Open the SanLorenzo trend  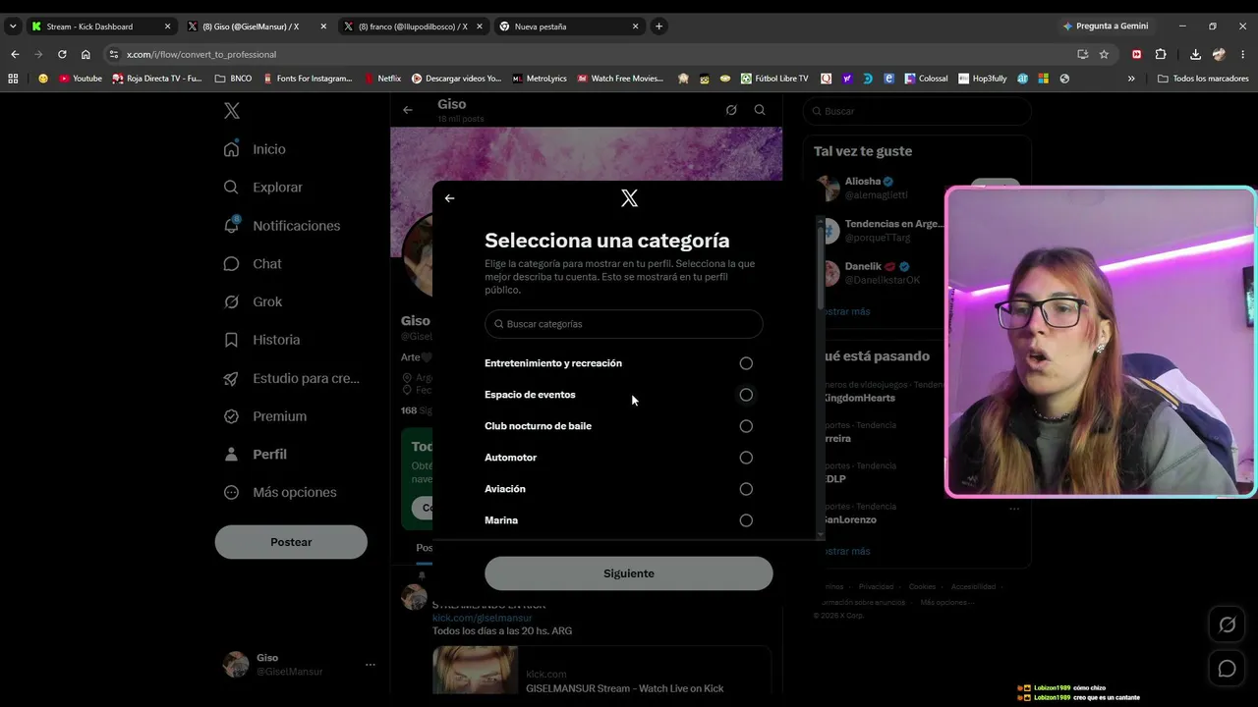tap(850, 519)
